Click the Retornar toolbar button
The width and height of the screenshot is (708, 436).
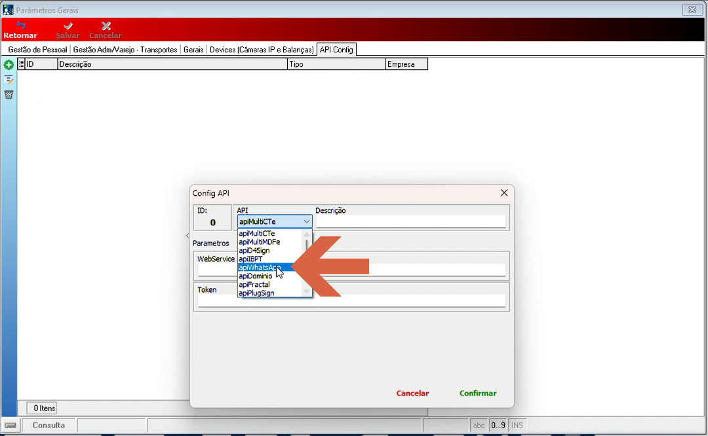click(20, 30)
